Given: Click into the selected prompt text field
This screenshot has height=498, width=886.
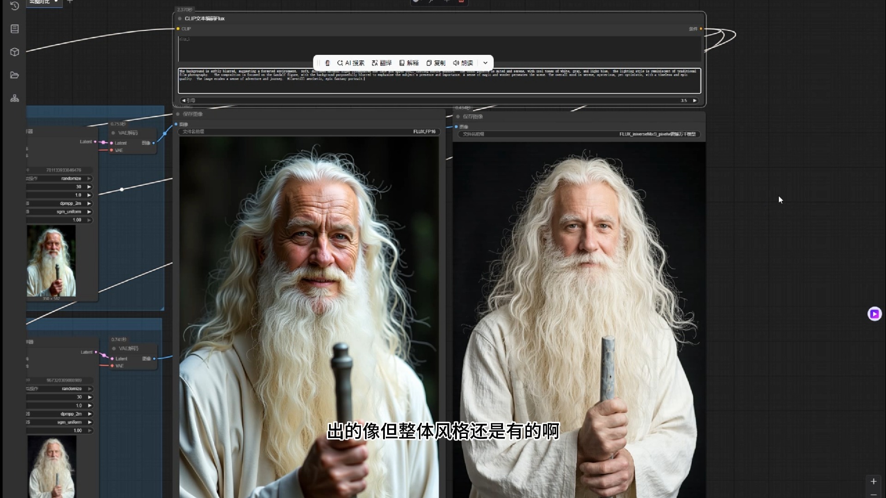Looking at the screenshot, I should (439, 81).
